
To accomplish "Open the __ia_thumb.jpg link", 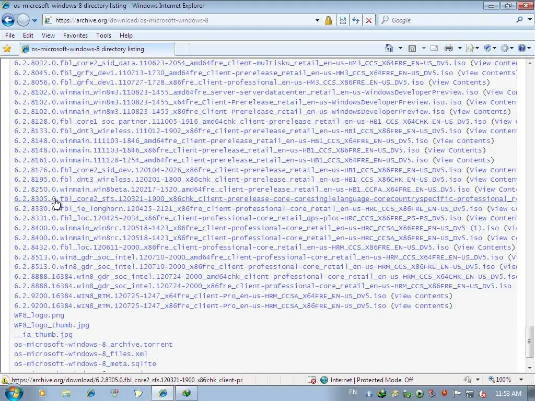I will pyautogui.click(x=43, y=335).
